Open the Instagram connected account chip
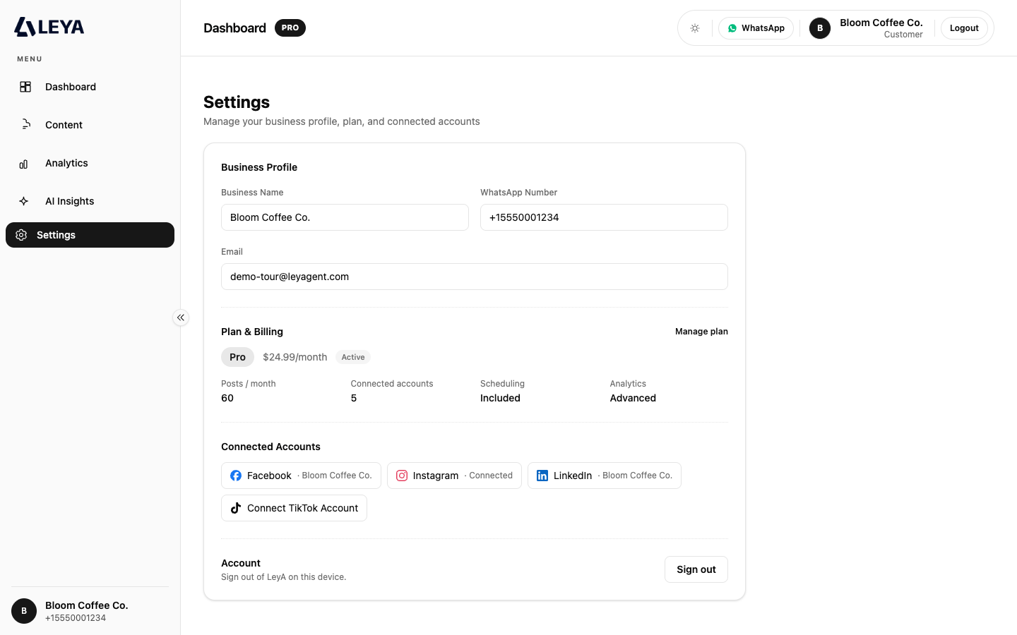Image resolution: width=1017 pixels, height=635 pixels. click(454, 476)
